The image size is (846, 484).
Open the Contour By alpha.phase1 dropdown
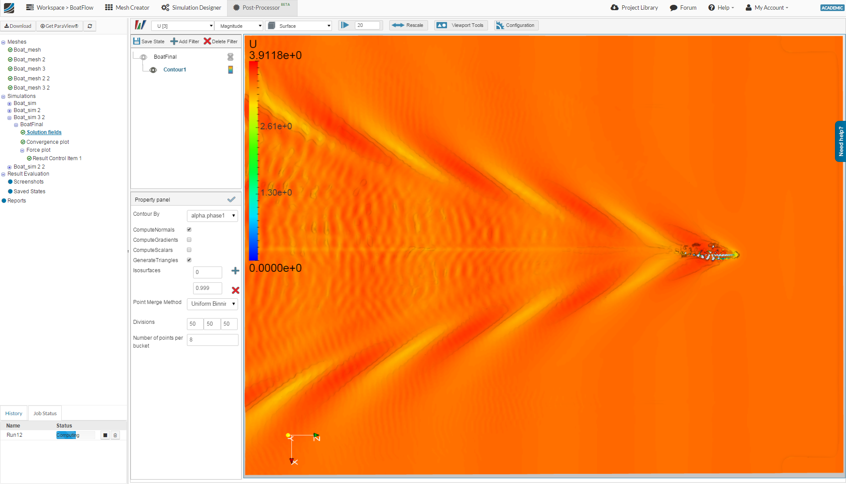pos(212,216)
